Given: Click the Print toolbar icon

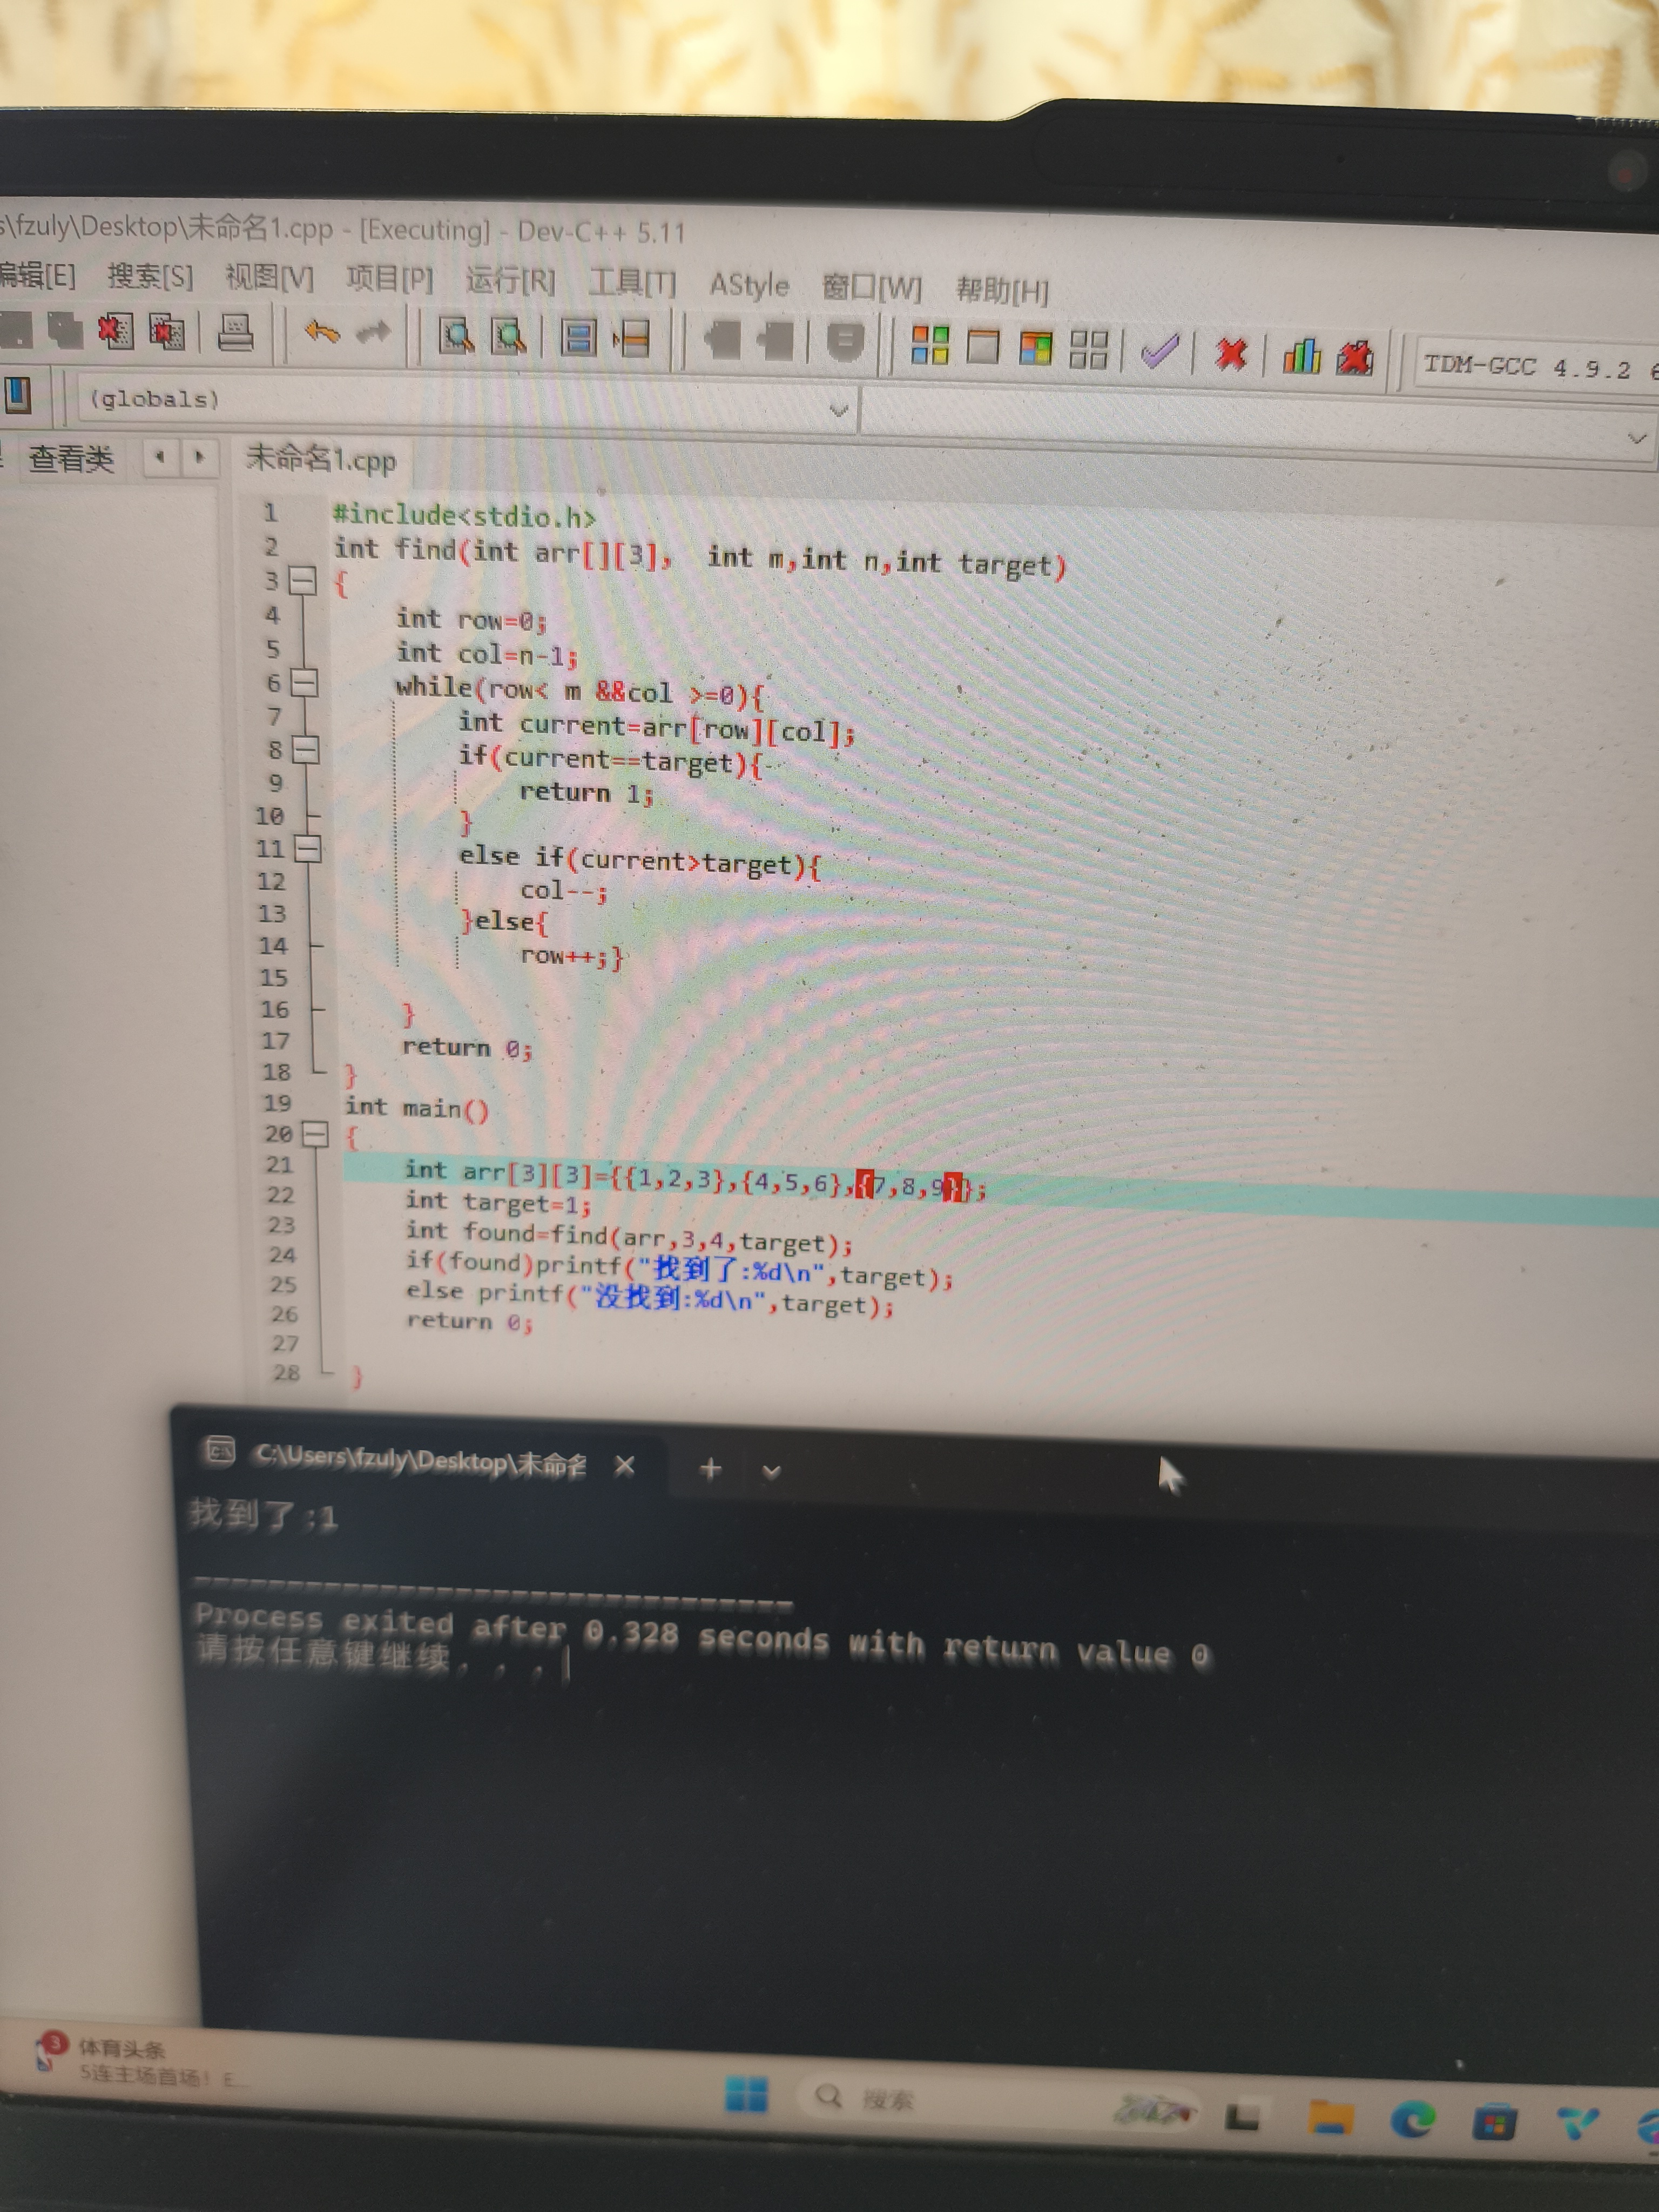Looking at the screenshot, I should (x=236, y=333).
